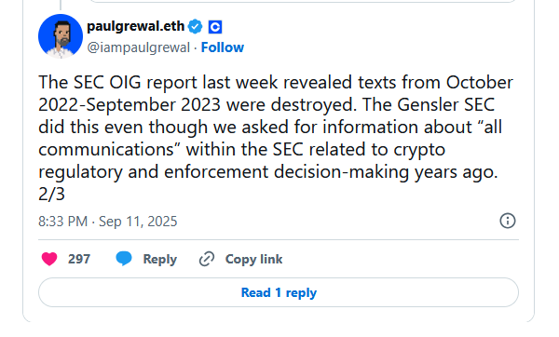Image resolution: width=559 pixels, height=337 pixels.
Task: Click the 297 likes count
Action: coord(79,259)
